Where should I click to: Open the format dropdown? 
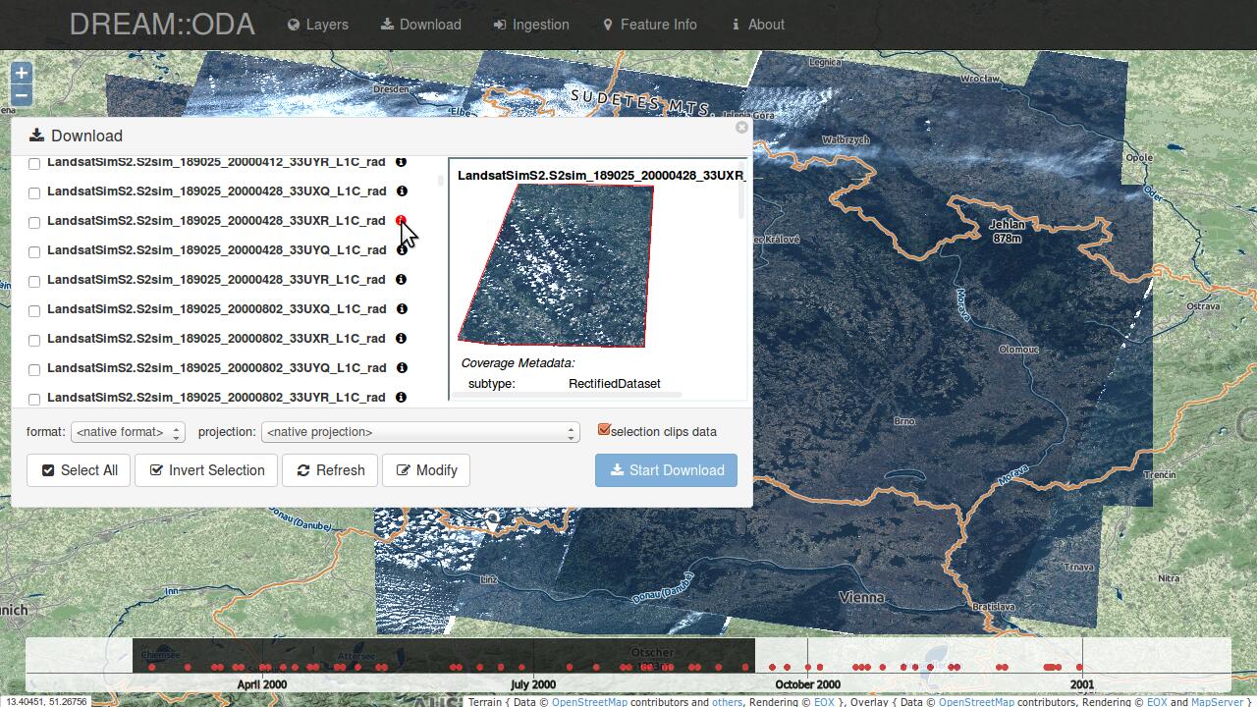tap(128, 432)
